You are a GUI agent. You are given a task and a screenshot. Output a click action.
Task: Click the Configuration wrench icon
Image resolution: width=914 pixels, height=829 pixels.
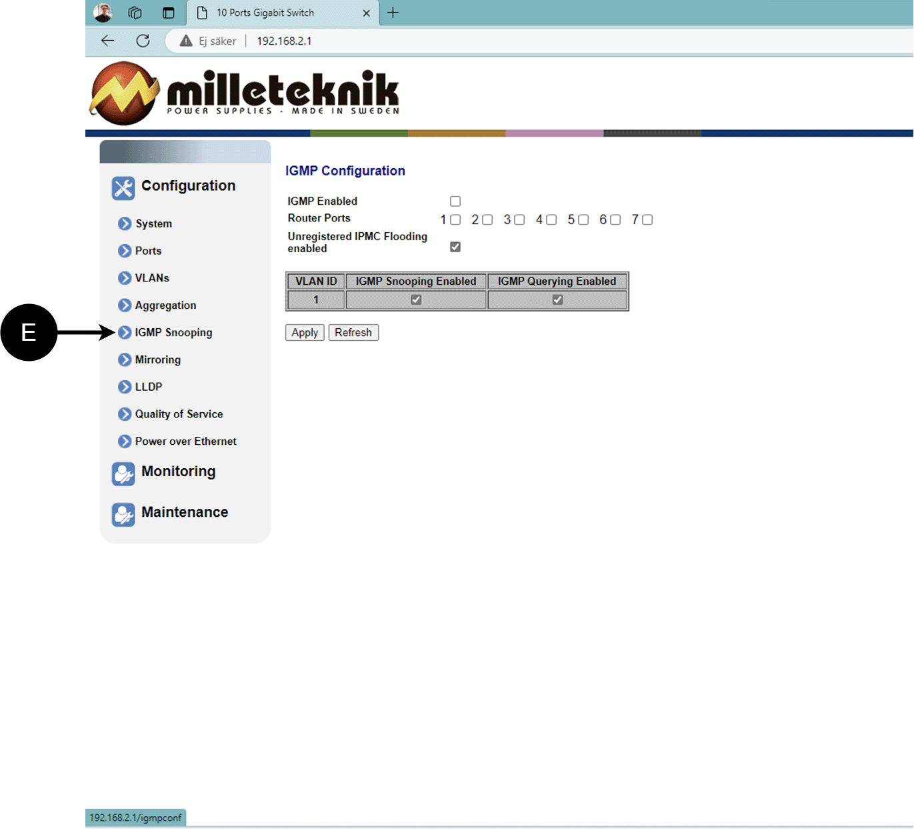[123, 188]
